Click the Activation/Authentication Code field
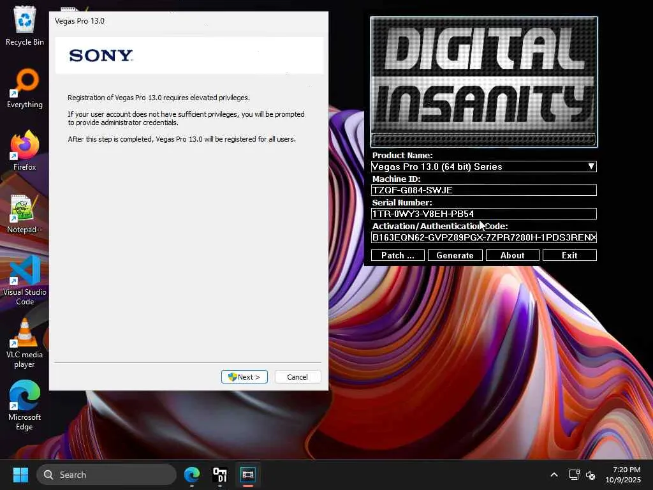 (x=483, y=237)
